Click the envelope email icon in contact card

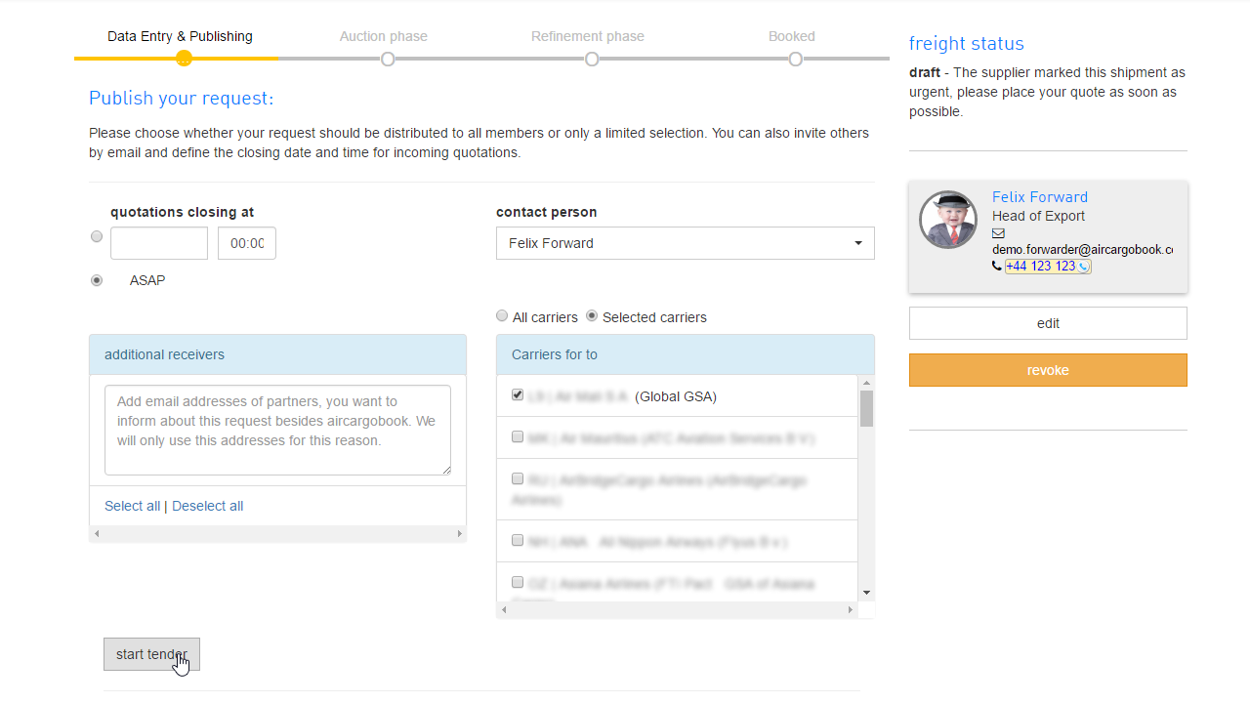coord(998,233)
